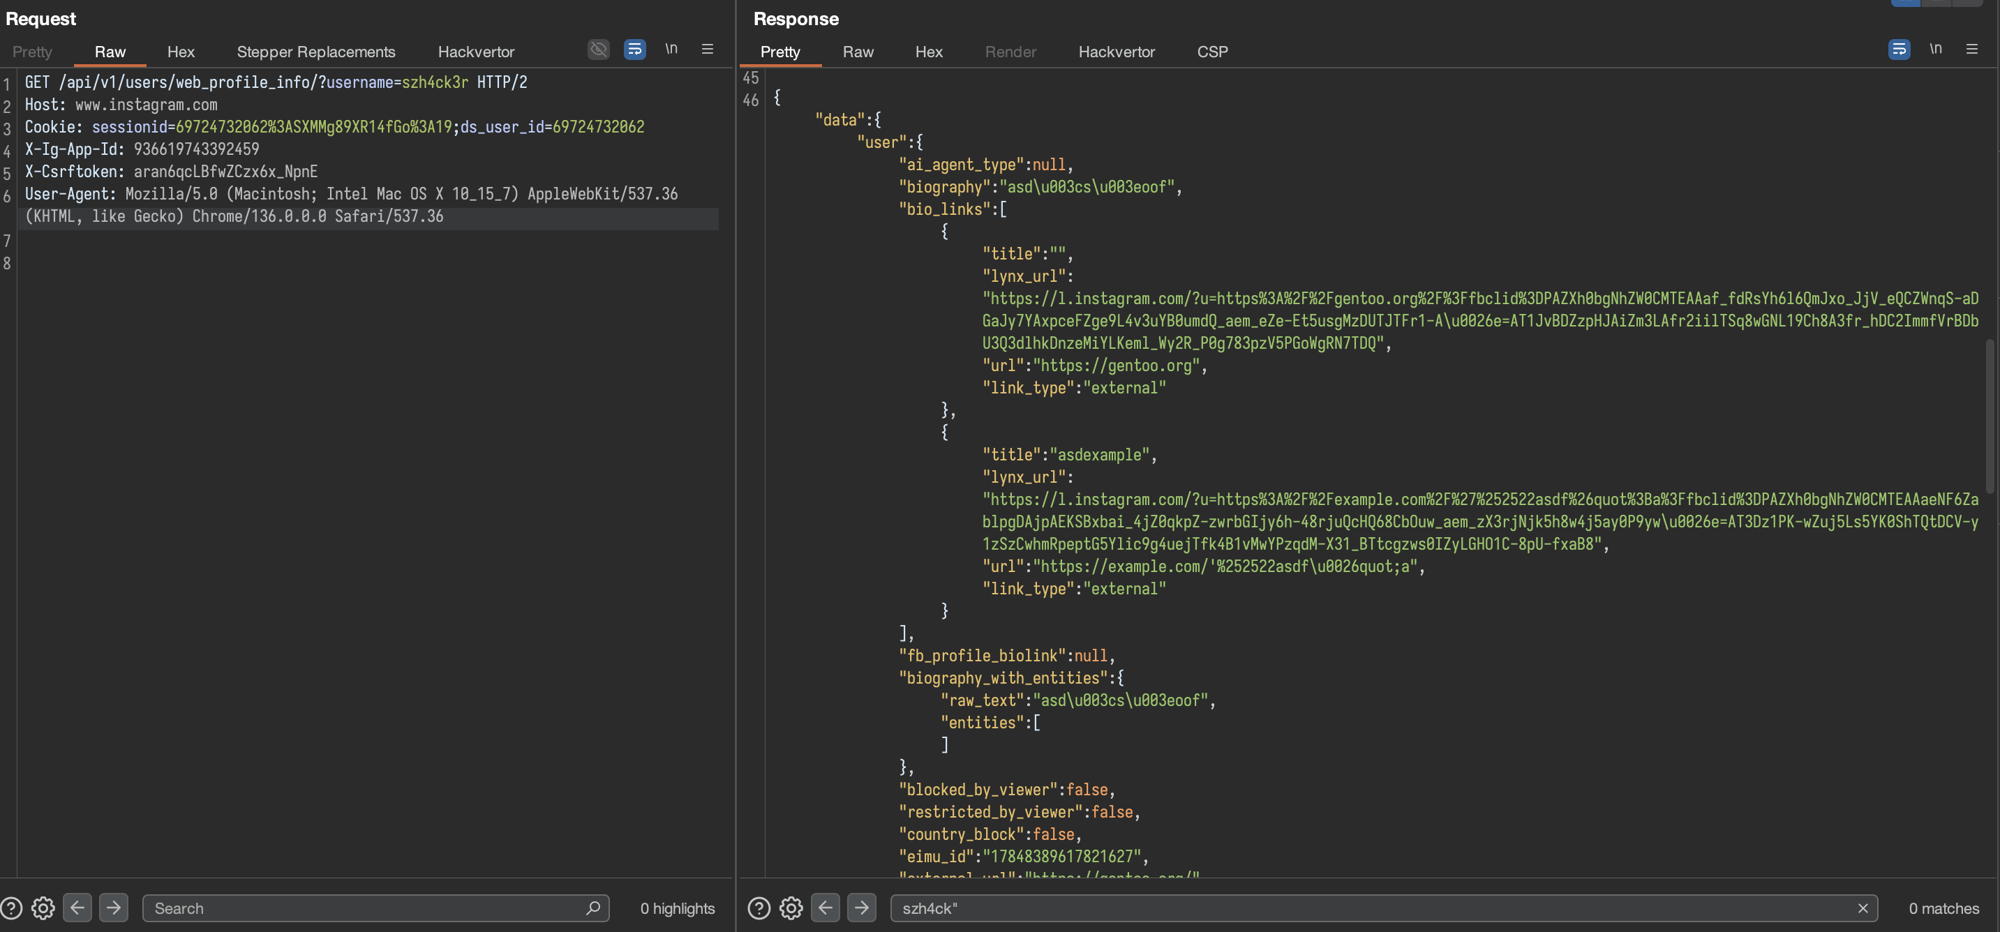The width and height of the screenshot is (2000, 932).
Task: Click "url":"https://example.com/'%252522asdf..." line
Action: click(x=1204, y=566)
